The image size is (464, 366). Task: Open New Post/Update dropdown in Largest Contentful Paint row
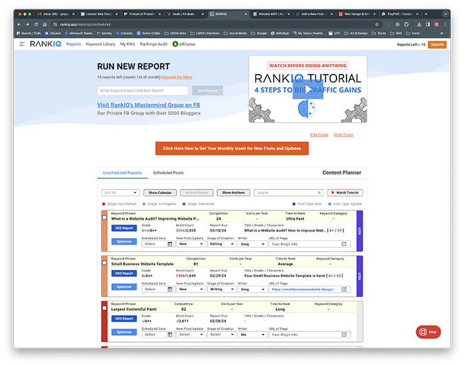point(191,335)
